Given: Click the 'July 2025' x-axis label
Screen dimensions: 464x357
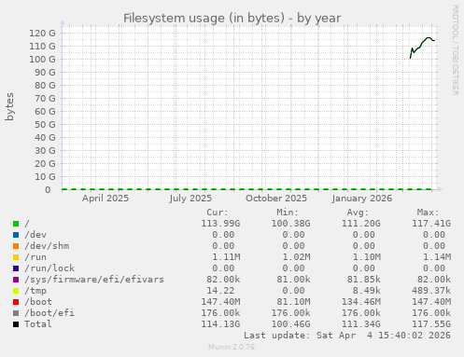Looking at the screenshot, I should coord(190,199).
